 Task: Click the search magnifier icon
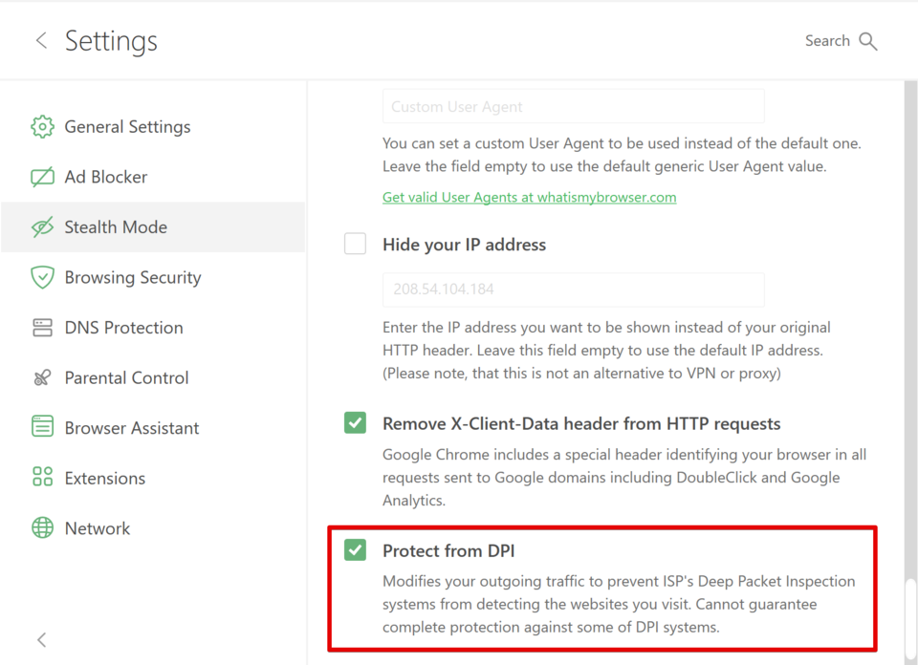click(x=868, y=41)
